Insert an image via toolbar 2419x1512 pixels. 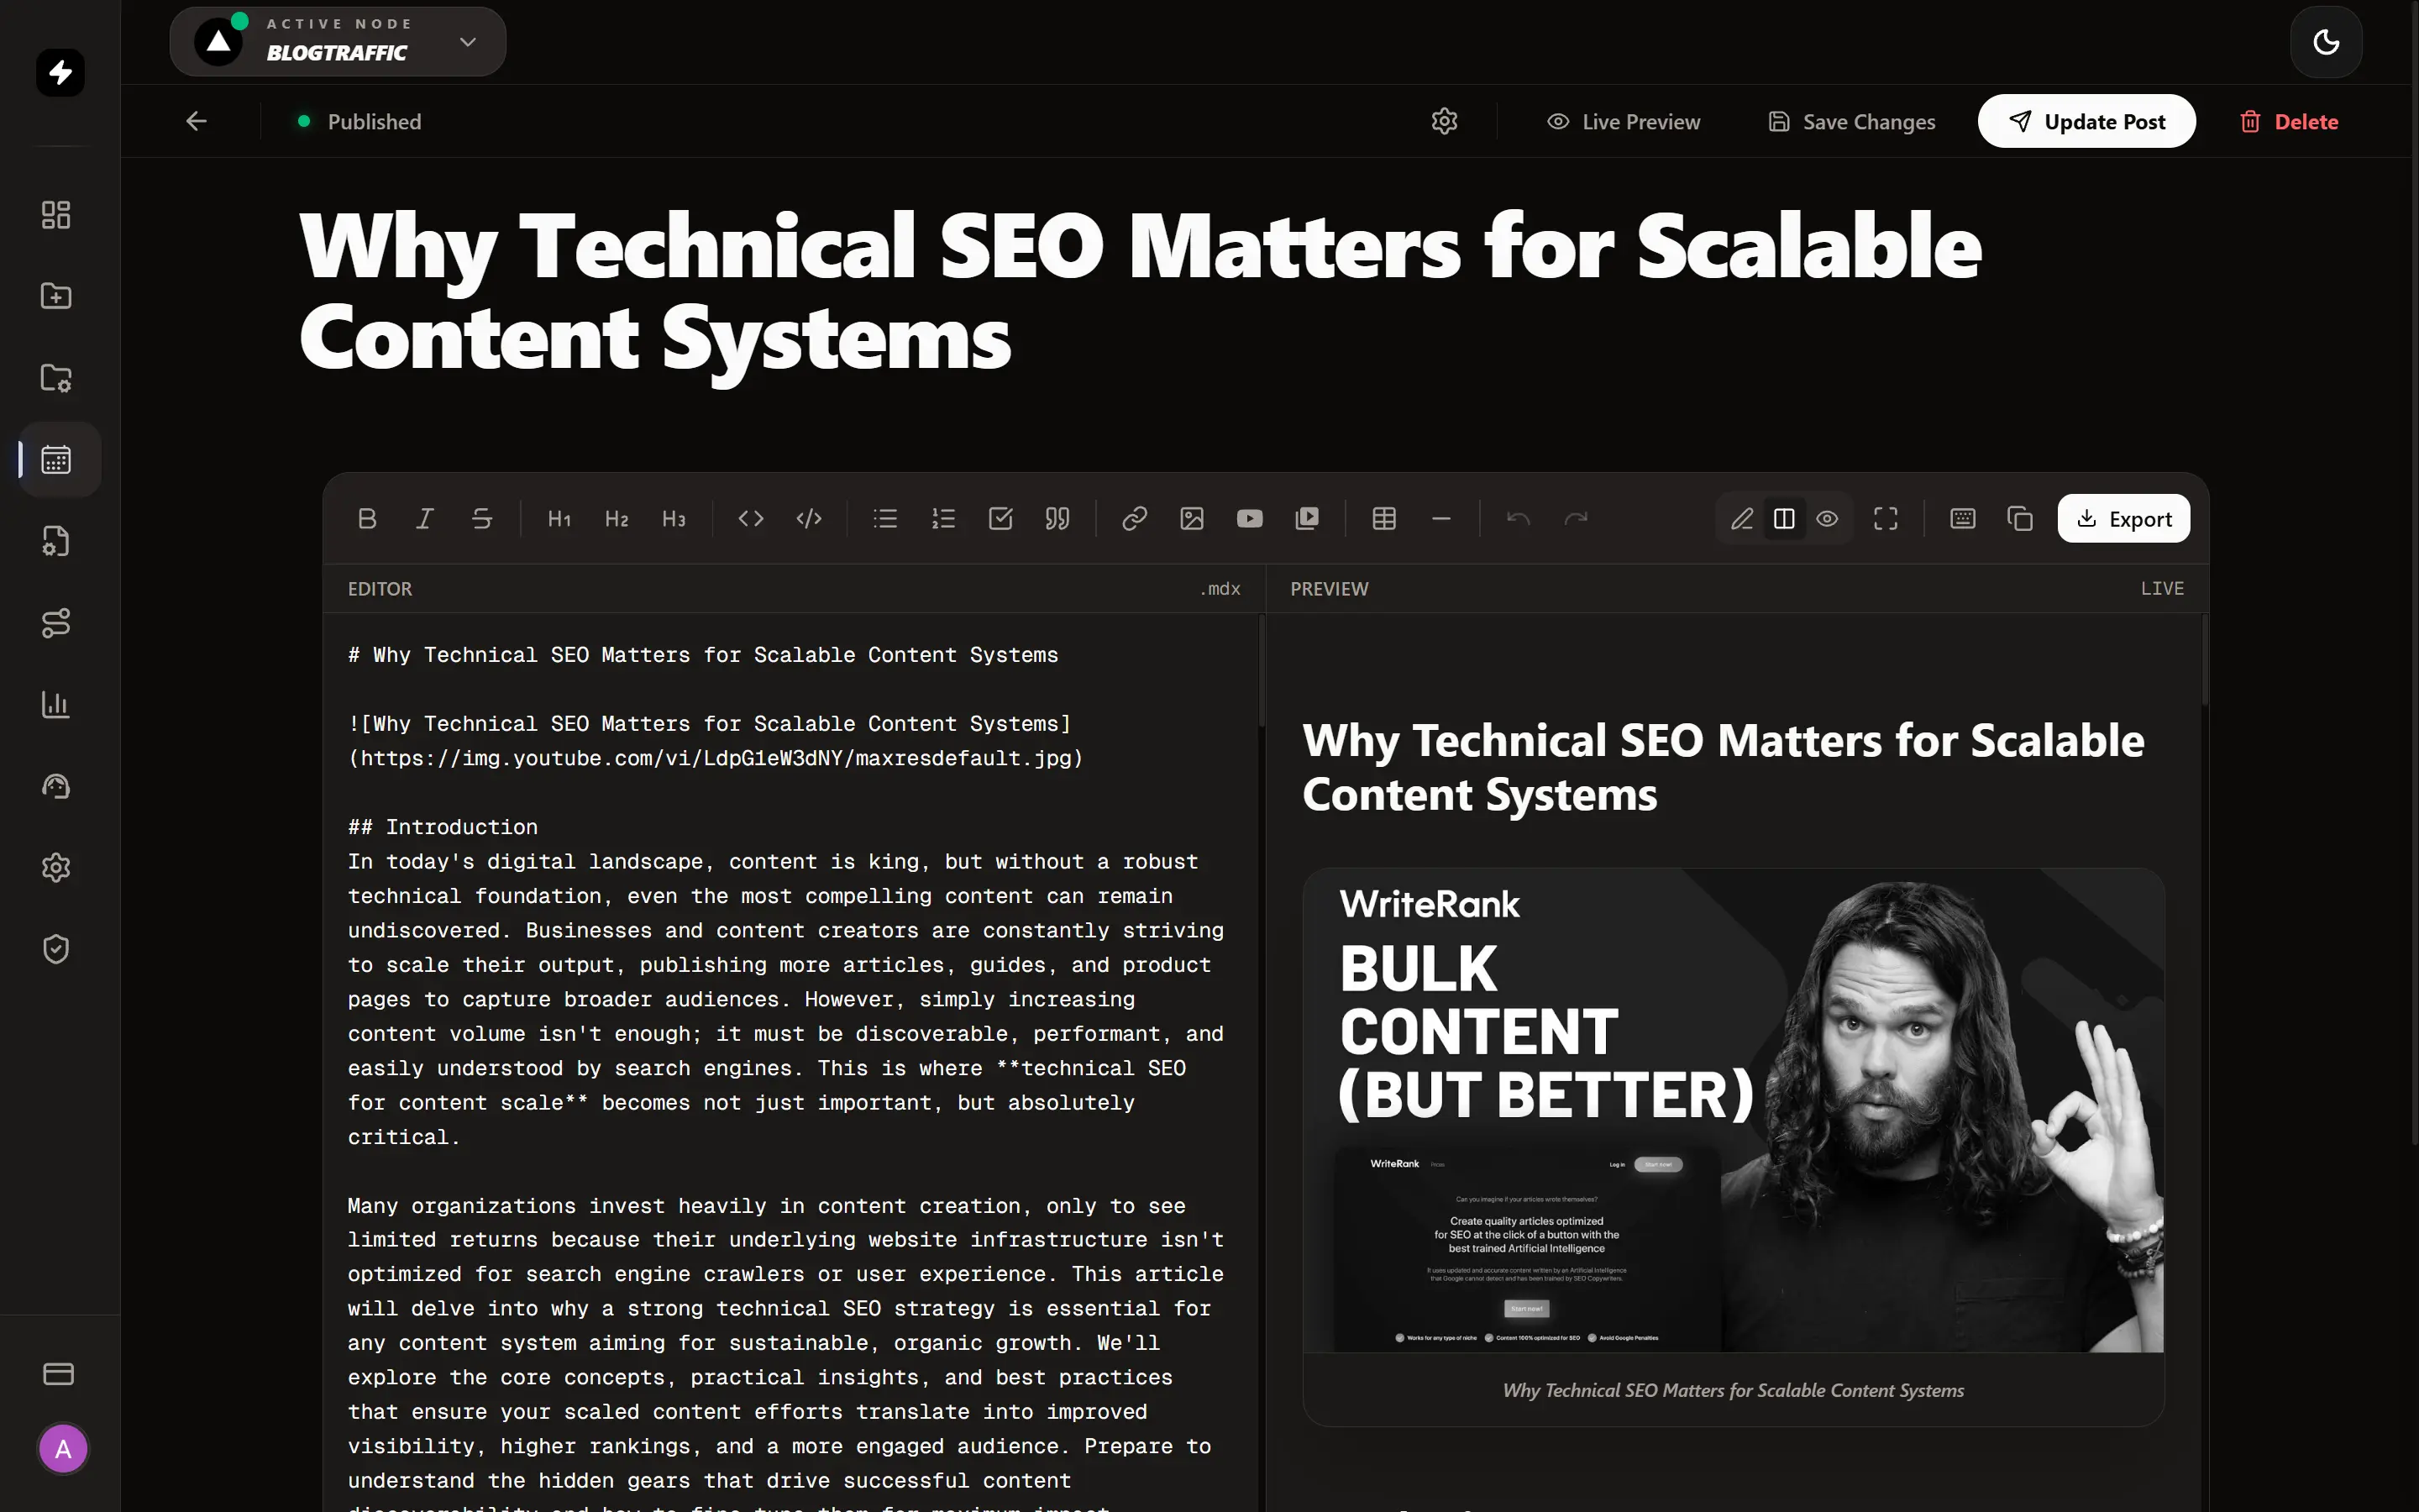[1192, 518]
